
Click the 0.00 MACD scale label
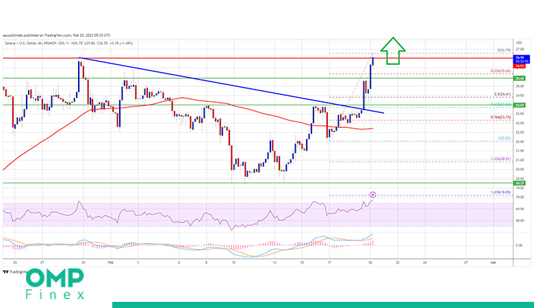tap(520, 245)
